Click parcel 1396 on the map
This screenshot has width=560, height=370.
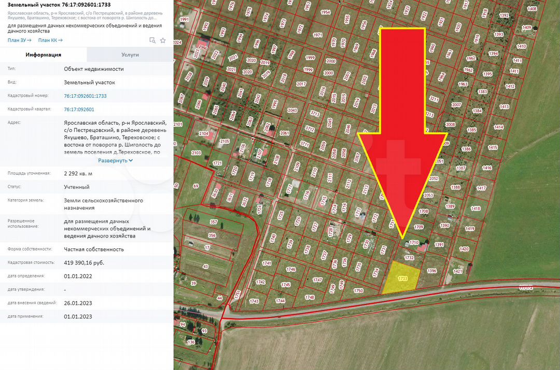point(431,271)
